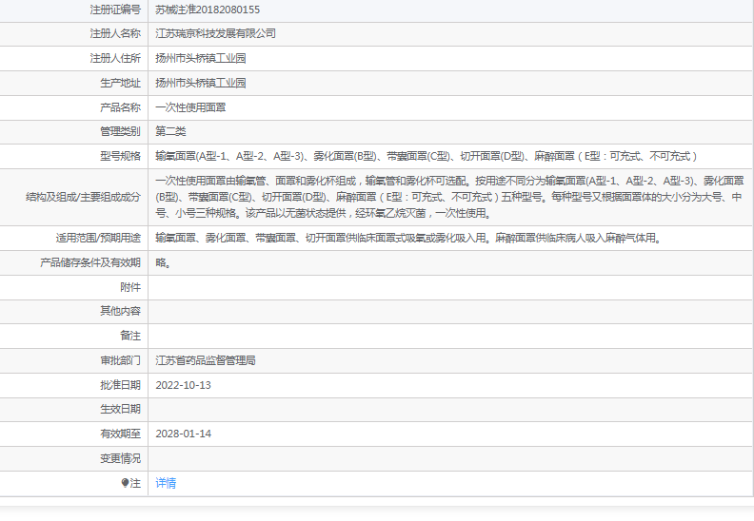This screenshot has width=754, height=521.
Task: Click the 注册人名称 label
Action: pos(115,33)
